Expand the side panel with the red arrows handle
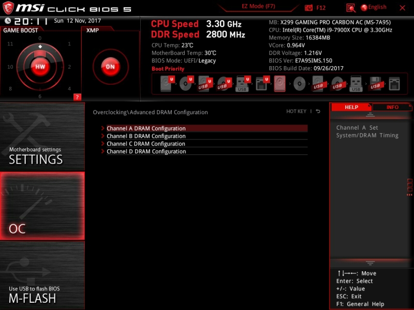The height and width of the screenshot is (310, 414). 409,188
